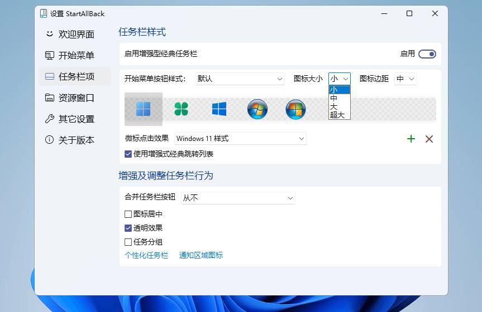This screenshot has width=482, height=312.
Task: Open the 开始菜单按钮样式 dropdown
Action: pos(240,79)
